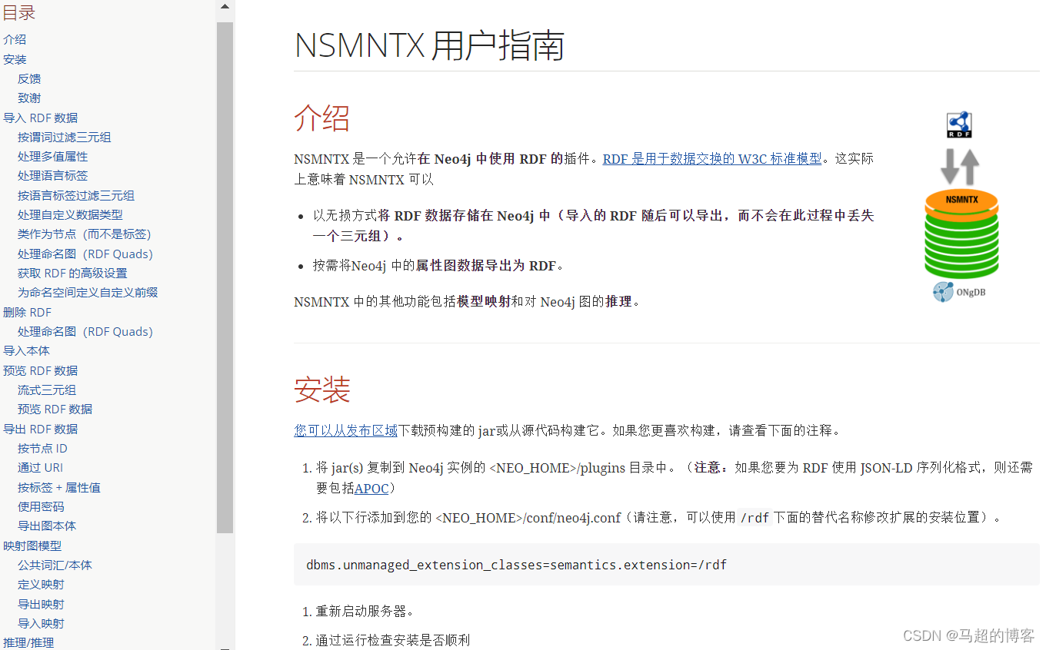Select 类作为节点（而不是标签）

tap(85, 234)
